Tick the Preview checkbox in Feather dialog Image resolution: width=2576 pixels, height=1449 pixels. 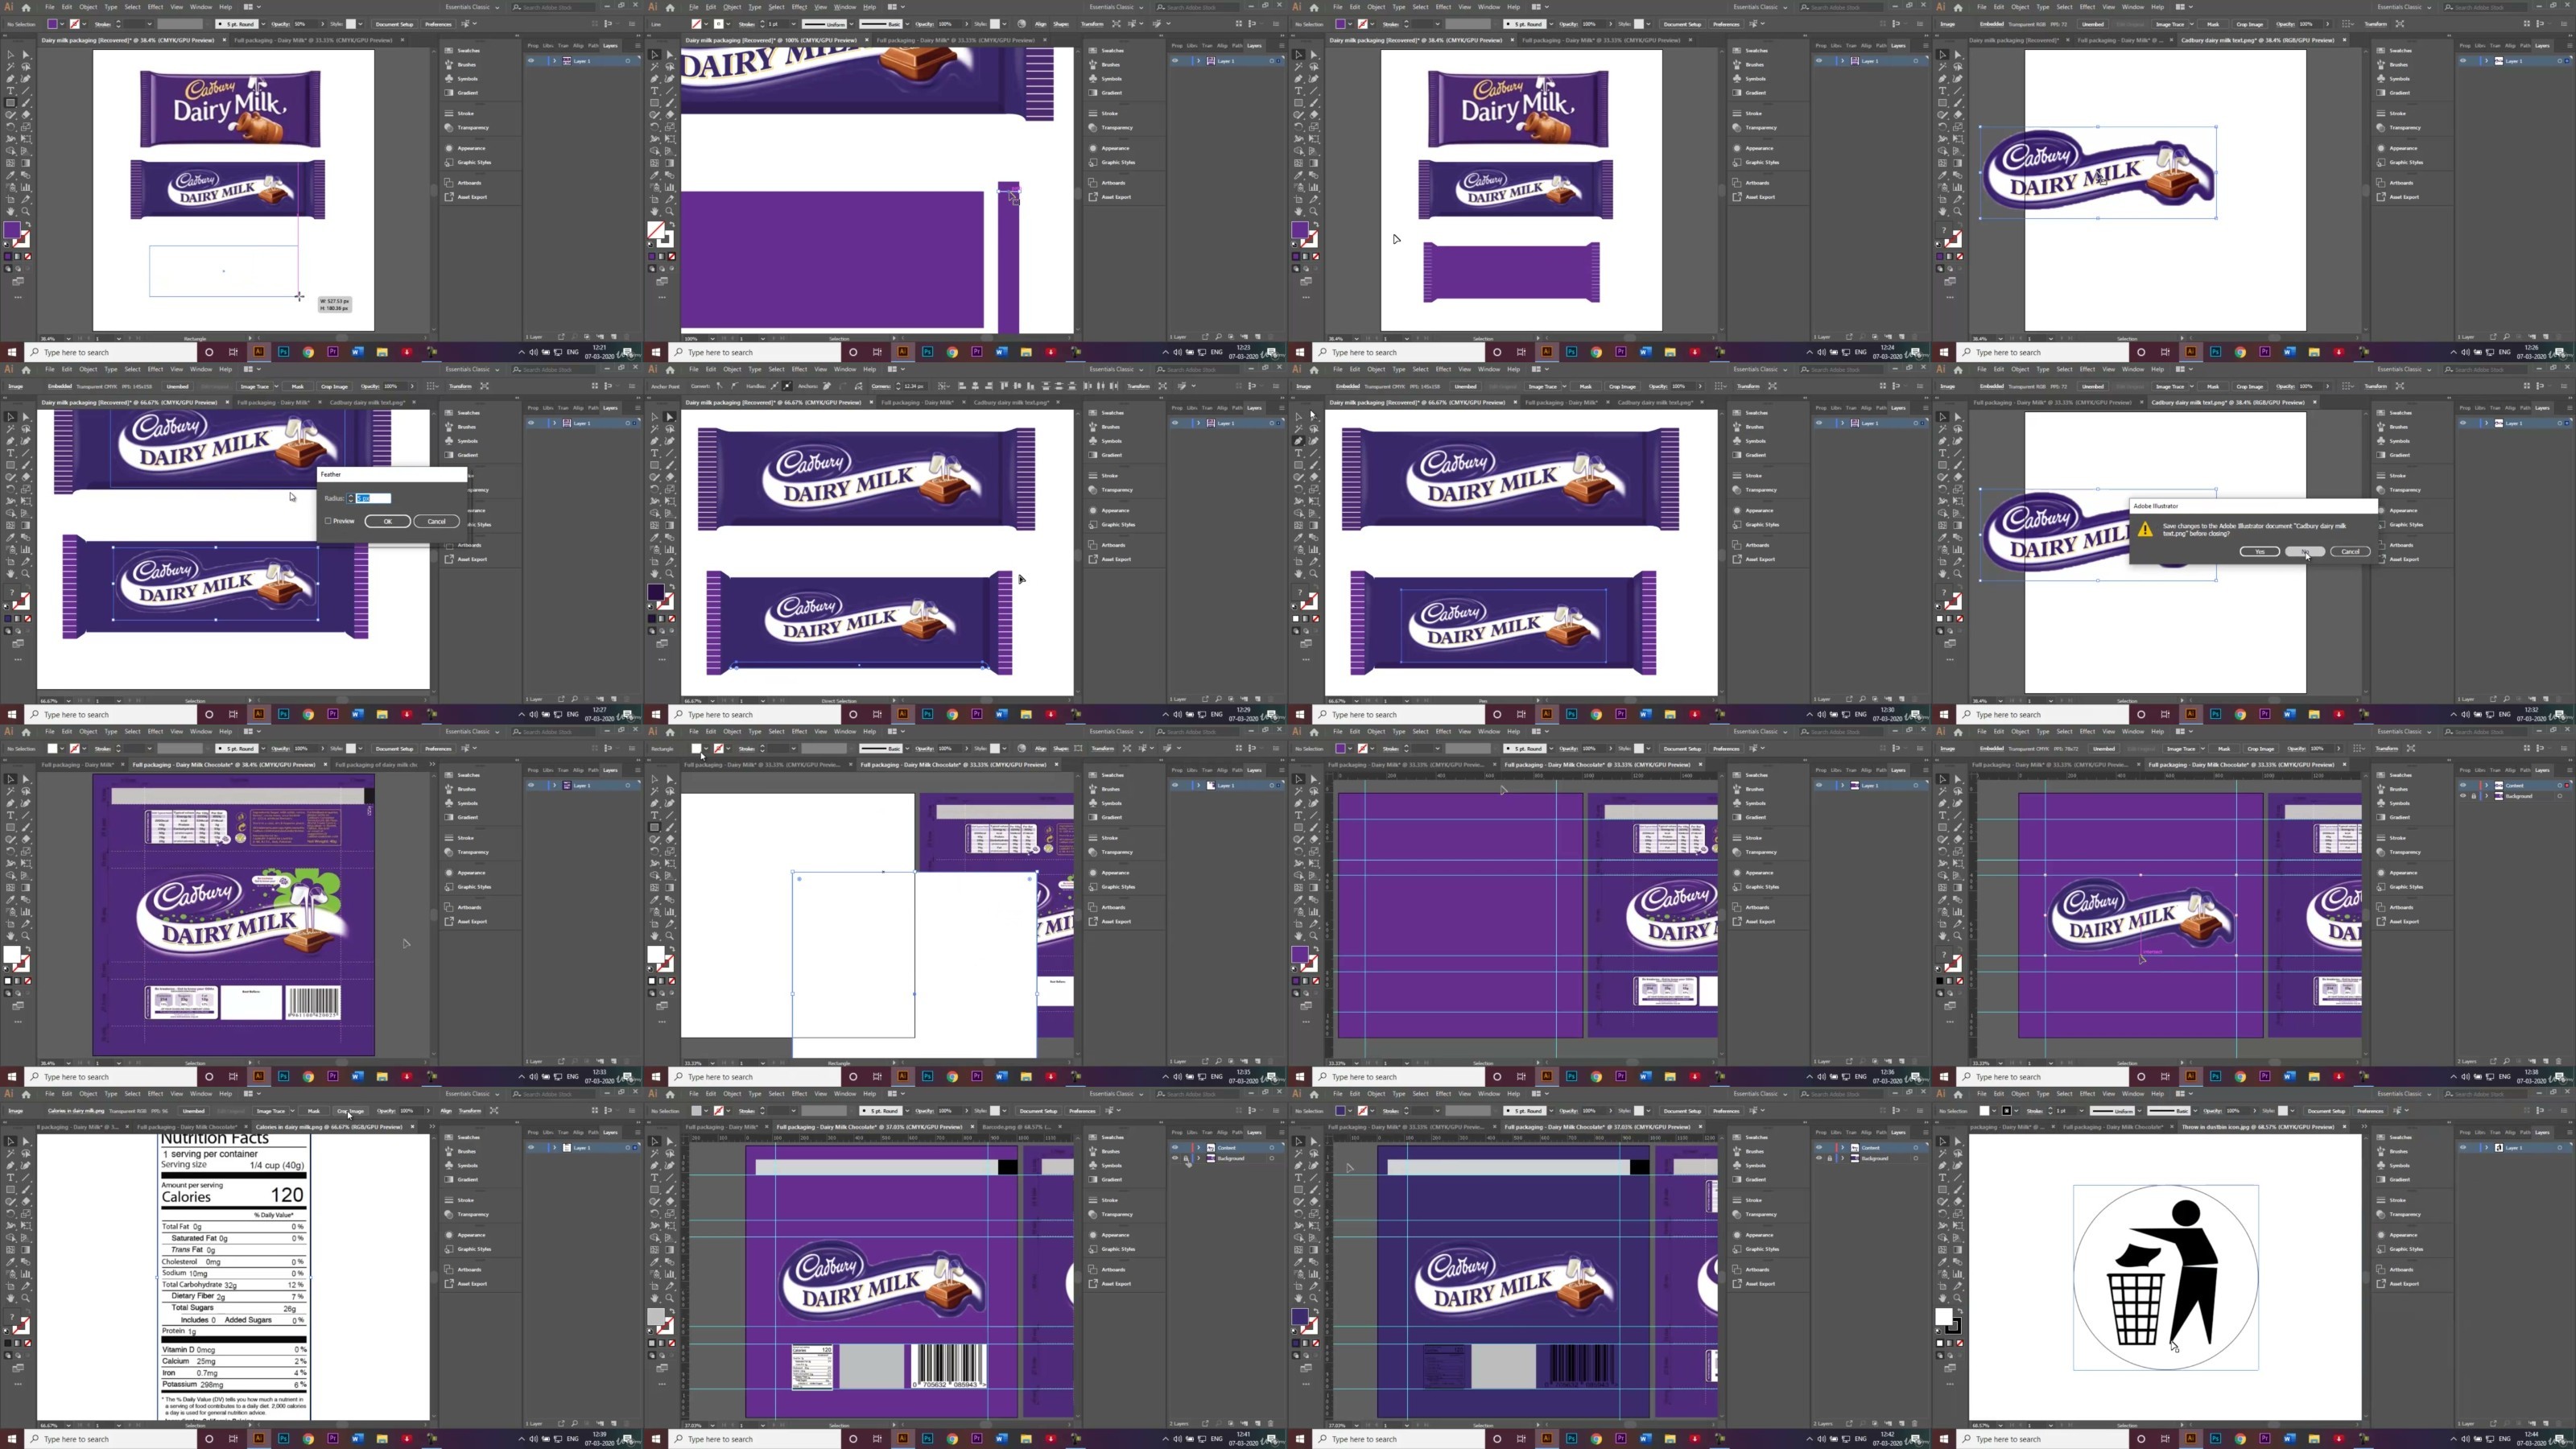pos(328,521)
